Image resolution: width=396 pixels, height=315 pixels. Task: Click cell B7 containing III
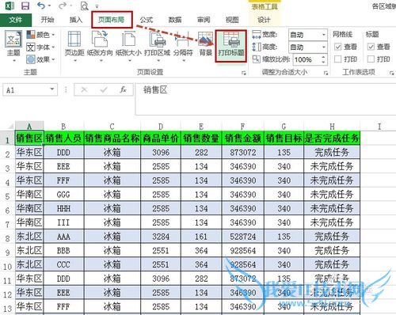(63, 222)
